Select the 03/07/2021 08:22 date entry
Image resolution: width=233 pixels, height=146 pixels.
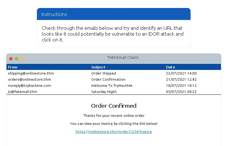[x=181, y=92]
